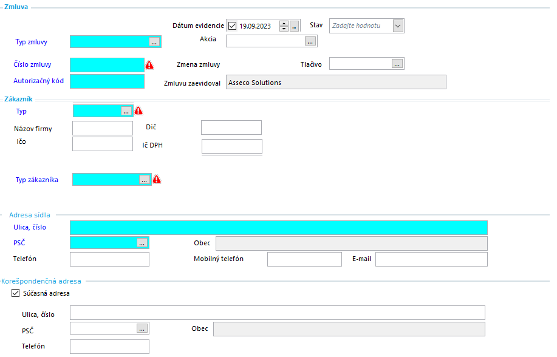Focus the Typ zákazníka field
Viewport: 557px width, 357px height.
click(x=106, y=179)
